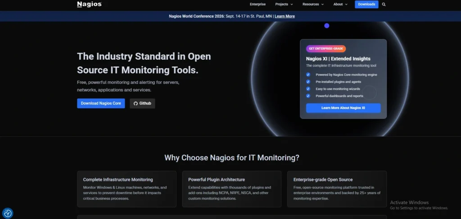This screenshot has height=219, width=461.
Task: Click the purple dot above the card
Action: click(x=327, y=26)
